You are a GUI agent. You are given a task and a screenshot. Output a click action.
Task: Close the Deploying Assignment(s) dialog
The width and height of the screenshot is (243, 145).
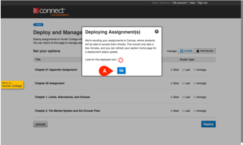point(157,32)
